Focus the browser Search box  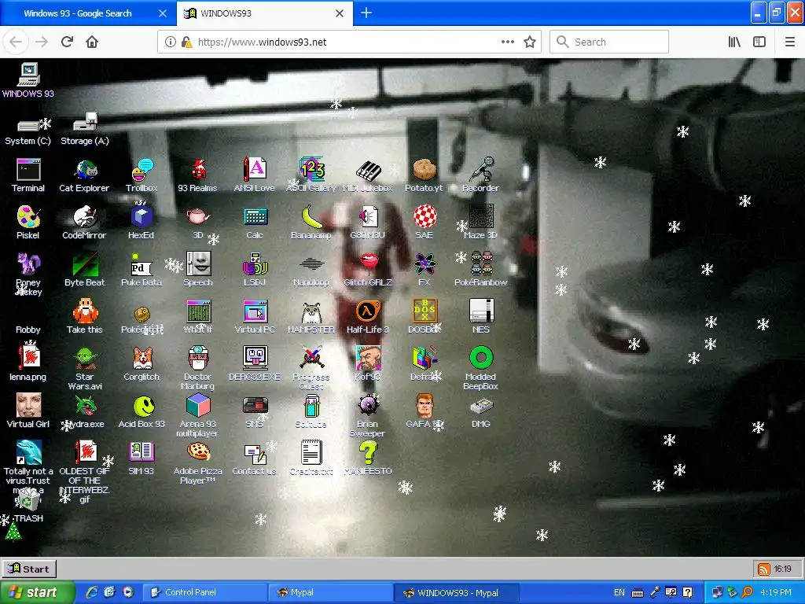coord(609,42)
